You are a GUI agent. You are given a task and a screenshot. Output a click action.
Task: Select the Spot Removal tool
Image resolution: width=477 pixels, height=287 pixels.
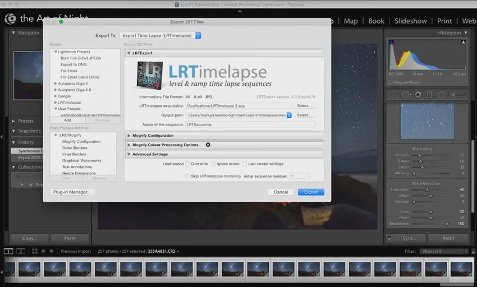406,95
